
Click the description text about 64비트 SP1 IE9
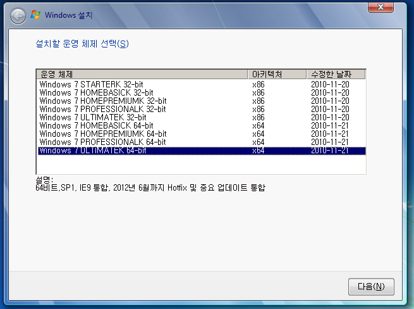coord(150,187)
